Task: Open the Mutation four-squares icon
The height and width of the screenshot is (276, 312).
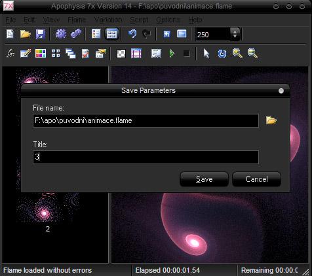Action: [x=56, y=54]
